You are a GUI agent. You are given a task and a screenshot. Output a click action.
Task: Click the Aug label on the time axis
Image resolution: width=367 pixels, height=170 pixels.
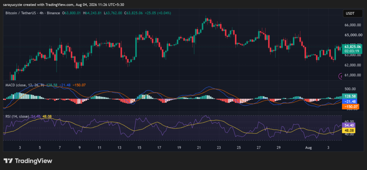point(309,148)
